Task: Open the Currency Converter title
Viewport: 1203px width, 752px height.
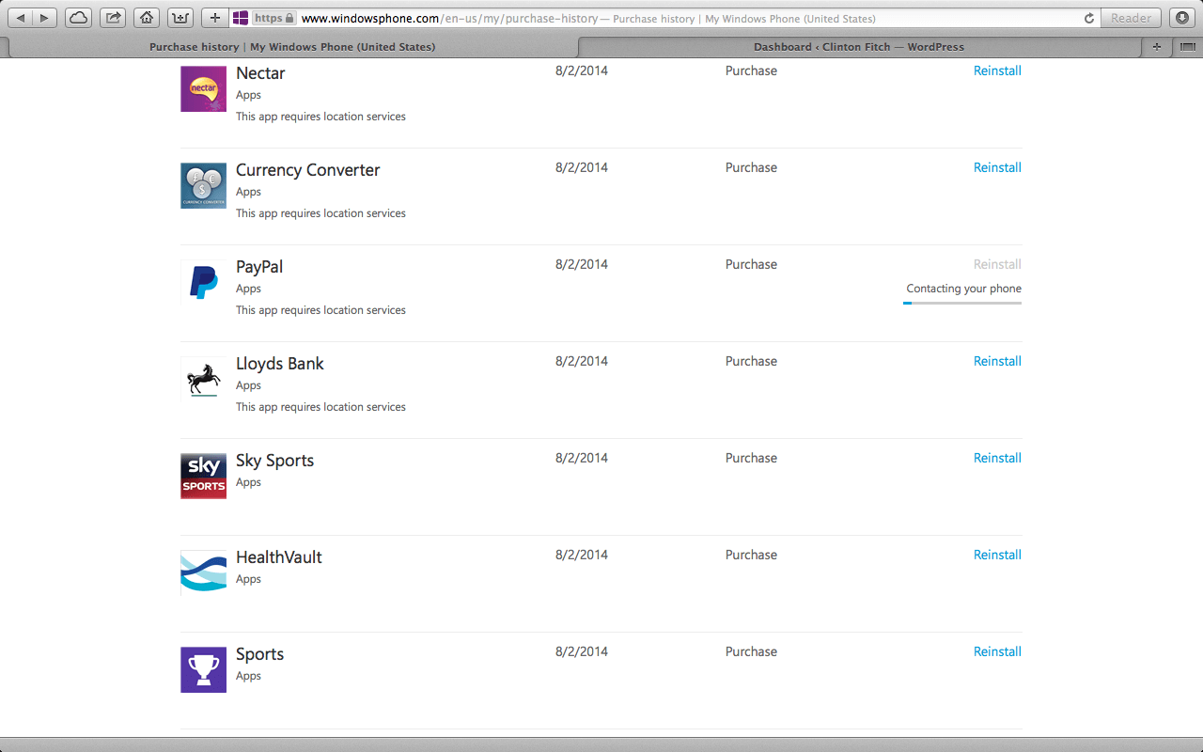Action: (x=308, y=170)
